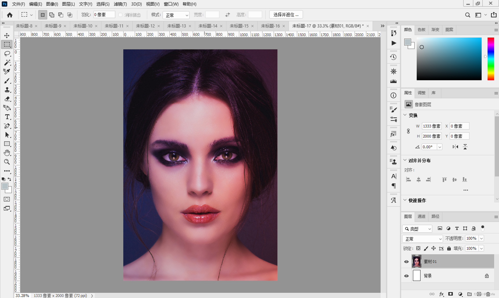Screen dimensions: 499x298
Task: Toggle lock transparent pixels
Action: [418, 248]
